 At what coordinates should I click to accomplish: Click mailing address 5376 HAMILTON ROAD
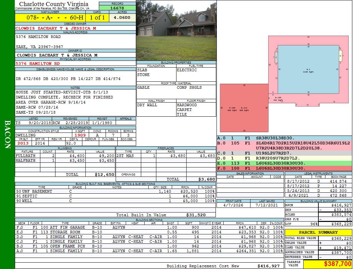(38, 37)
